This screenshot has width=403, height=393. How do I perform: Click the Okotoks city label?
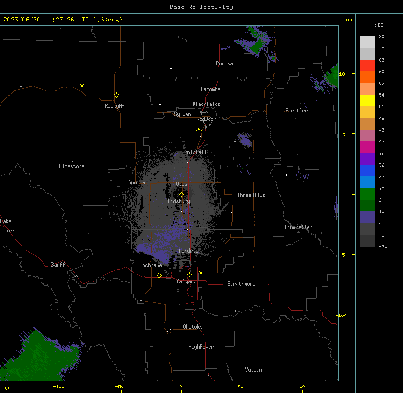(x=193, y=327)
